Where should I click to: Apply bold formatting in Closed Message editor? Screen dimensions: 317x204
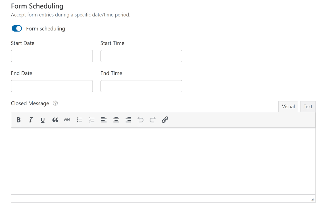[x=18, y=120]
